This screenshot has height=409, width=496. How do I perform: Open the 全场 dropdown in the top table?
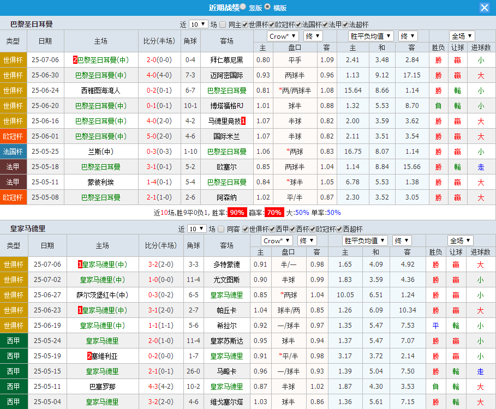click(x=461, y=35)
